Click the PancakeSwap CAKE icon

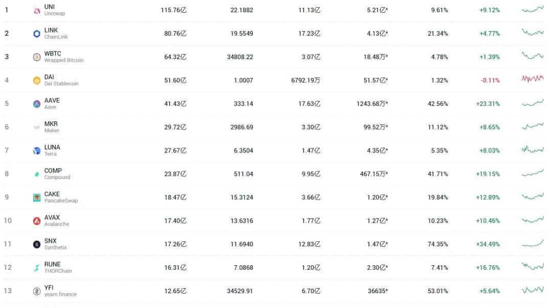(x=37, y=197)
